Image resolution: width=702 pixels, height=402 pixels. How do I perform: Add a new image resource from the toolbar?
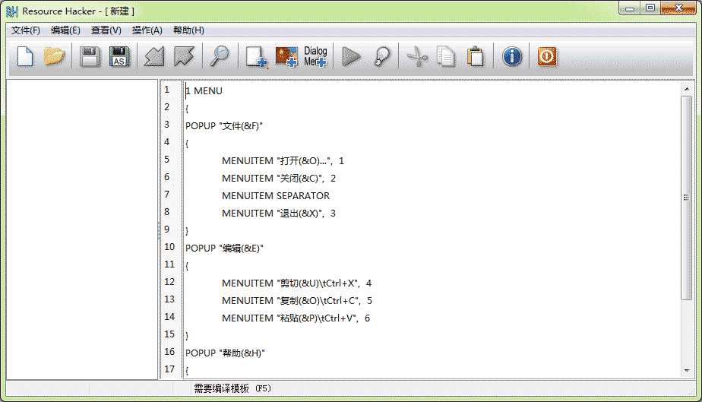pyautogui.click(x=286, y=57)
